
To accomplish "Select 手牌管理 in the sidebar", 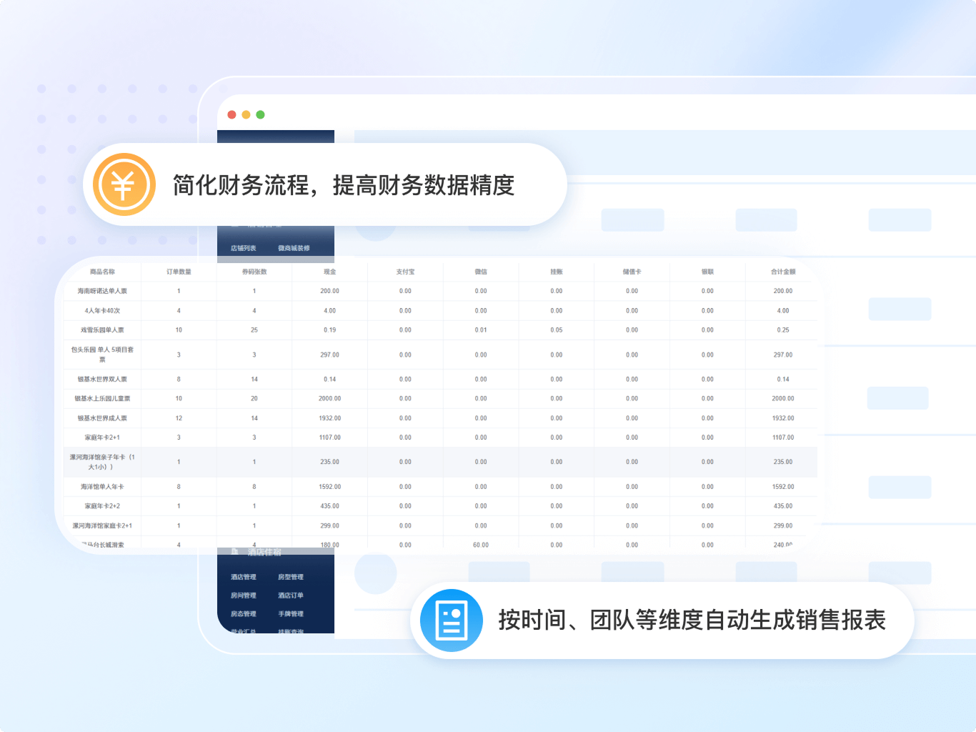I will pos(290,614).
